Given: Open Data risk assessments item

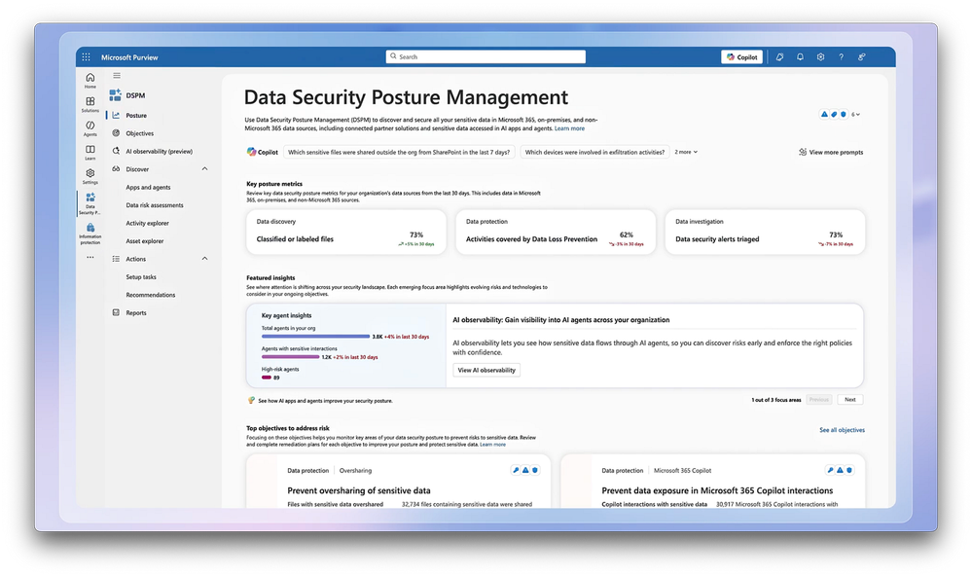Looking at the screenshot, I should [155, 205].
